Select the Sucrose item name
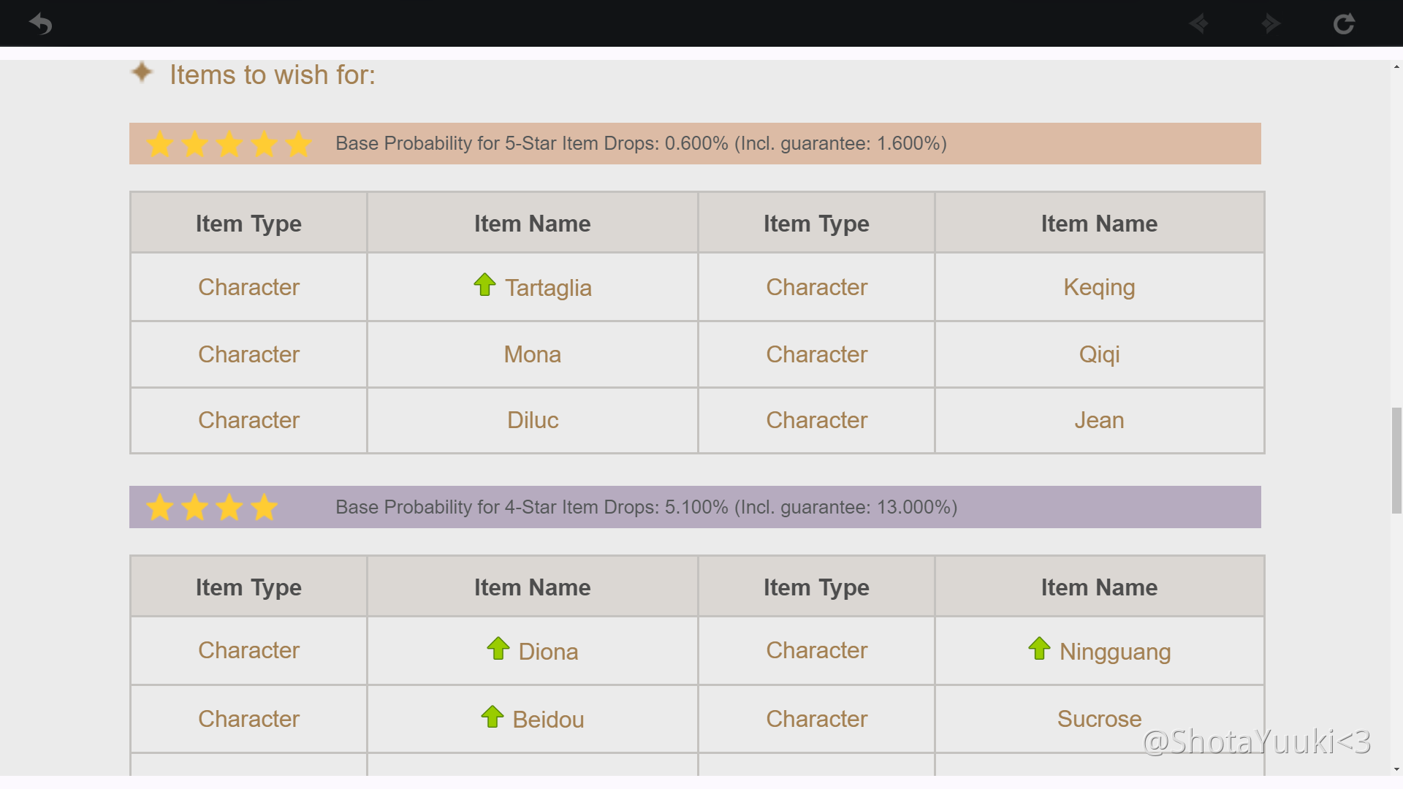 pos(1099,719)
